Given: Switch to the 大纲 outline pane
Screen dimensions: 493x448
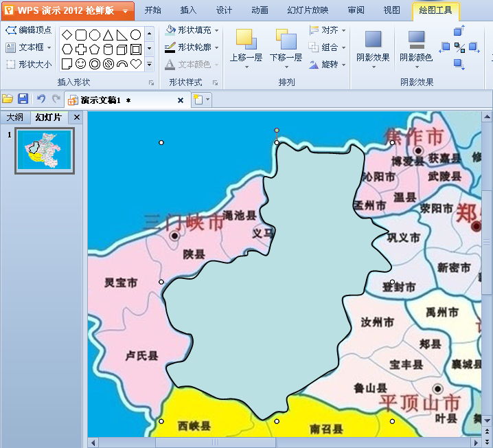Looking at the screenshot, I should pos(15,117).
